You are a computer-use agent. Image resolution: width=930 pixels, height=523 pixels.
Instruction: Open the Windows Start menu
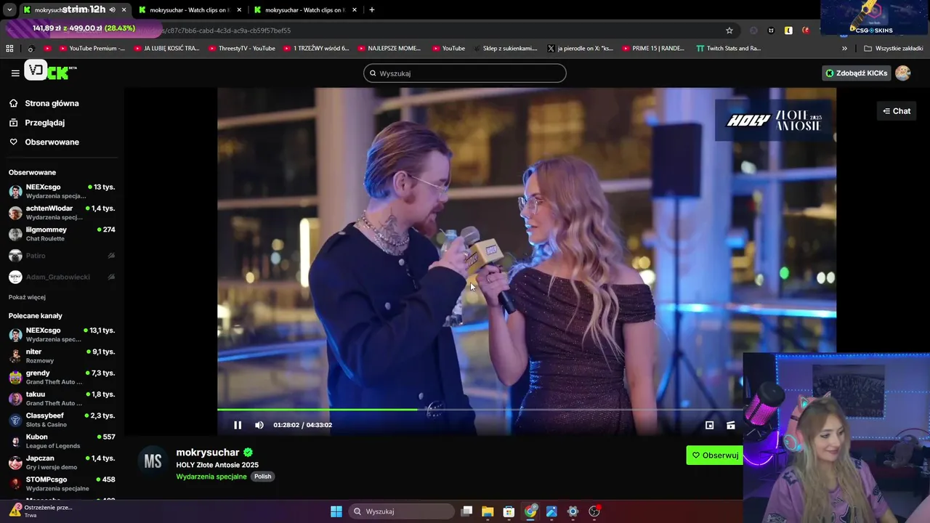336,511
